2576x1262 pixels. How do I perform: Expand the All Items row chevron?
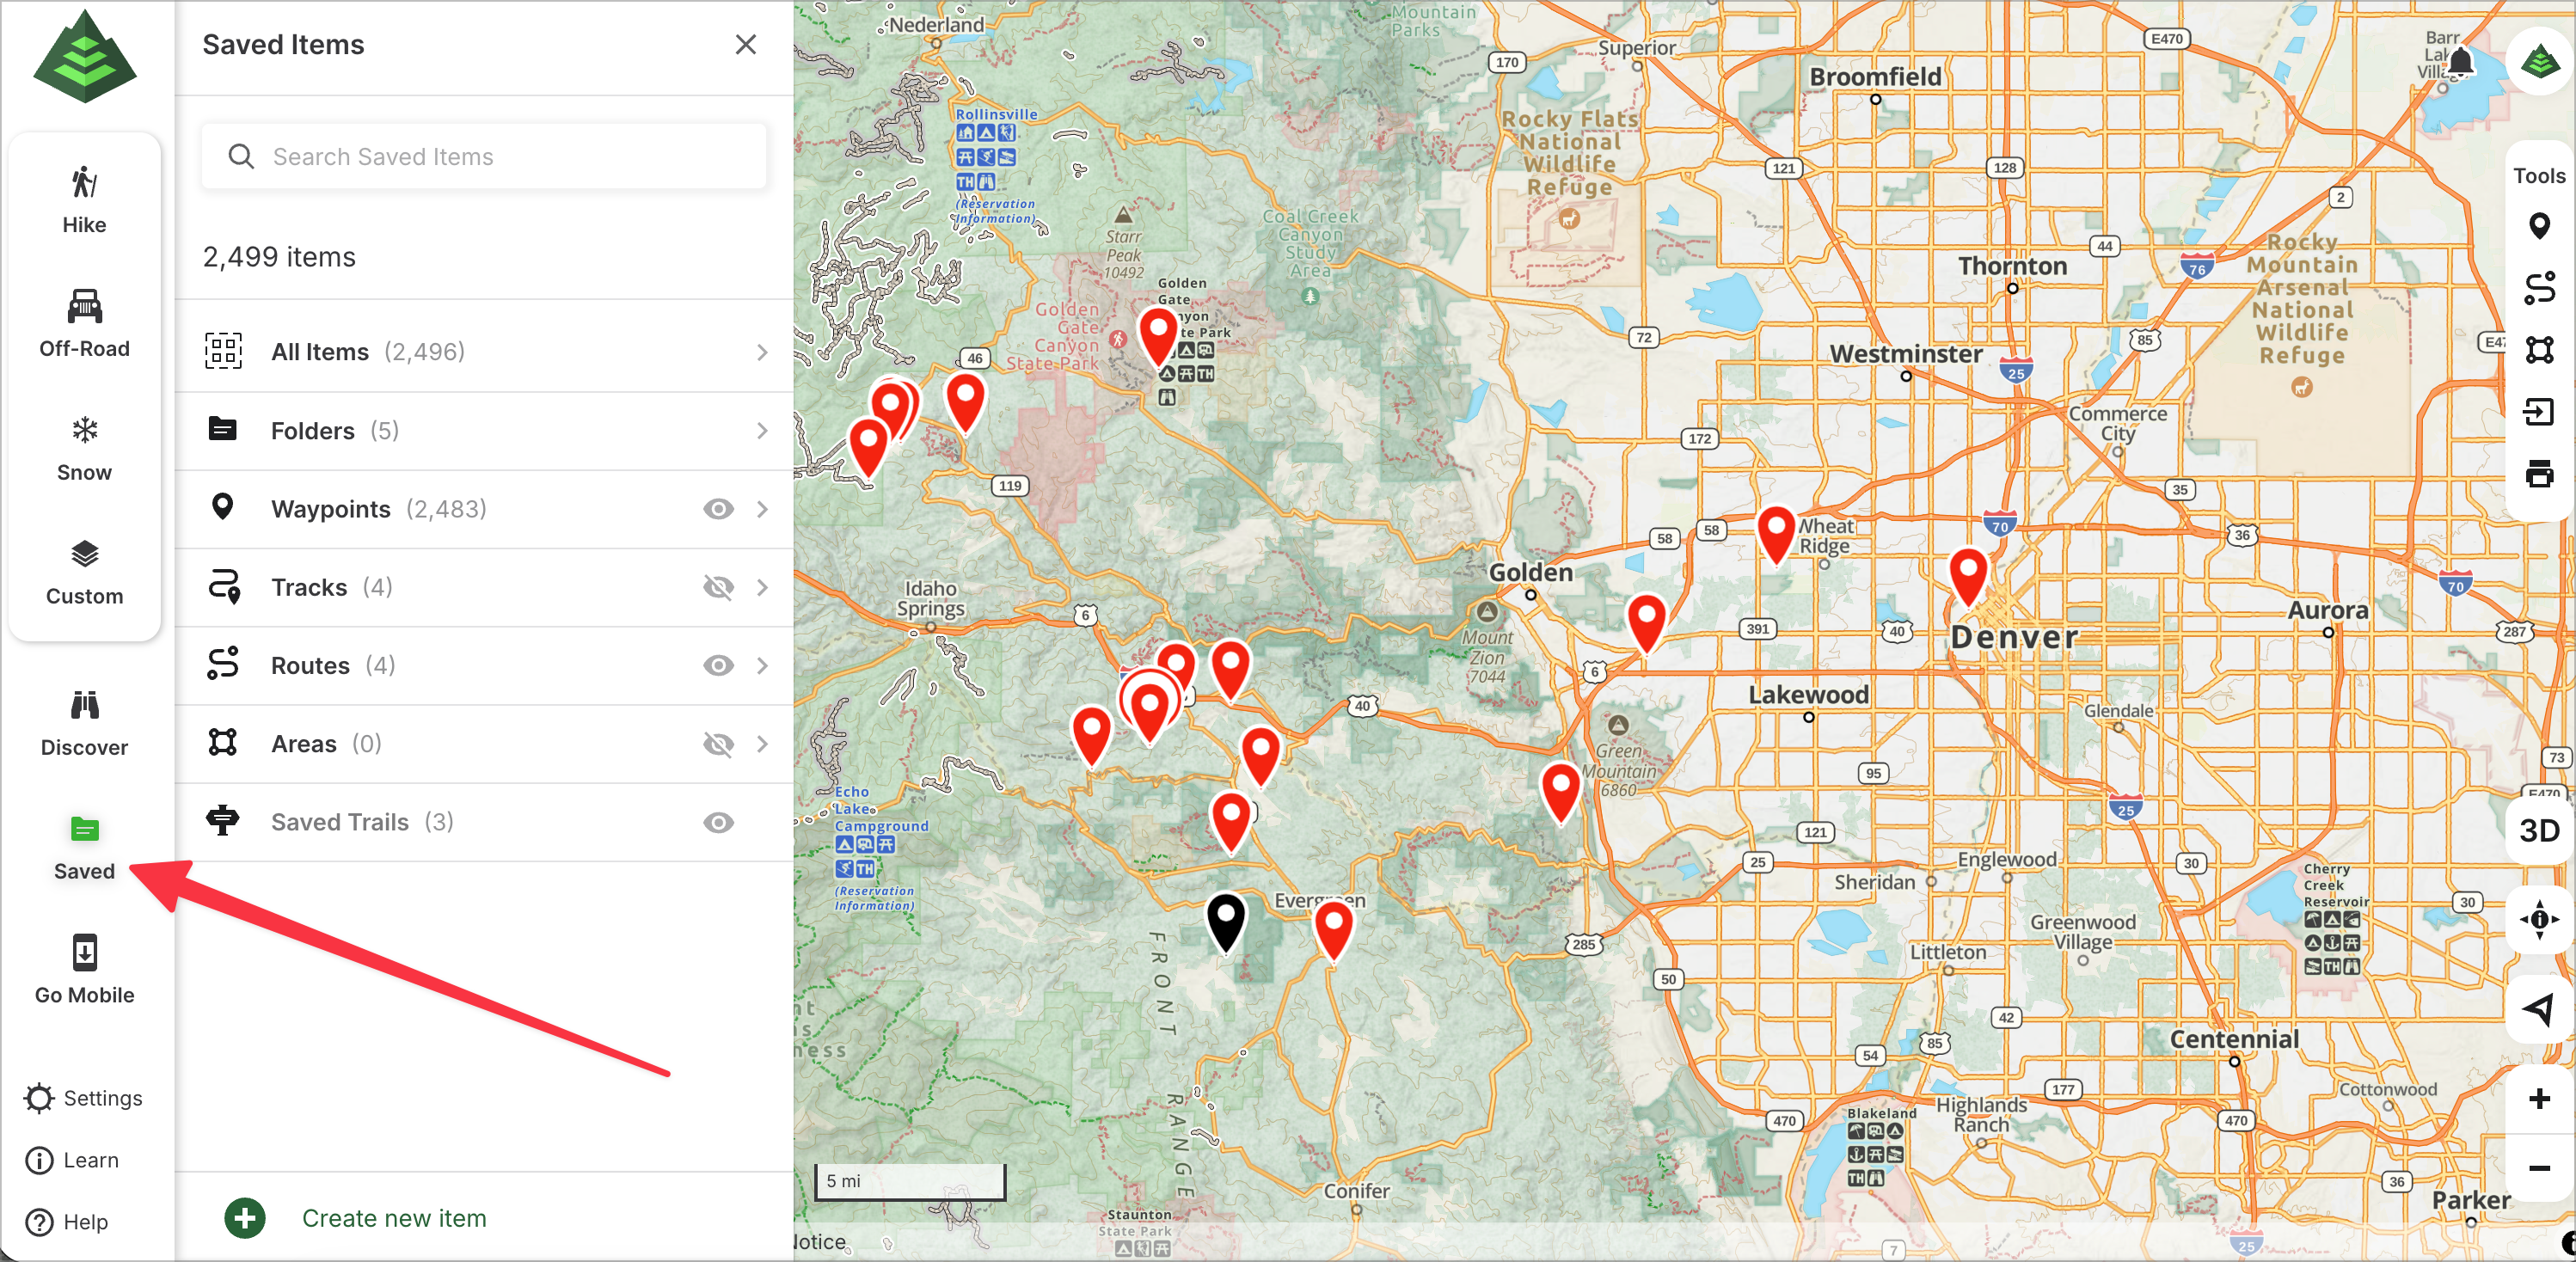(x=762, y=352)
